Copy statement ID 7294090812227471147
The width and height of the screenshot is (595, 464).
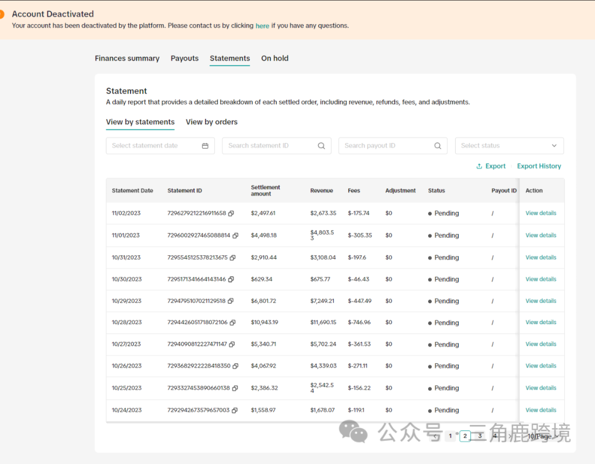click(232, 344)
